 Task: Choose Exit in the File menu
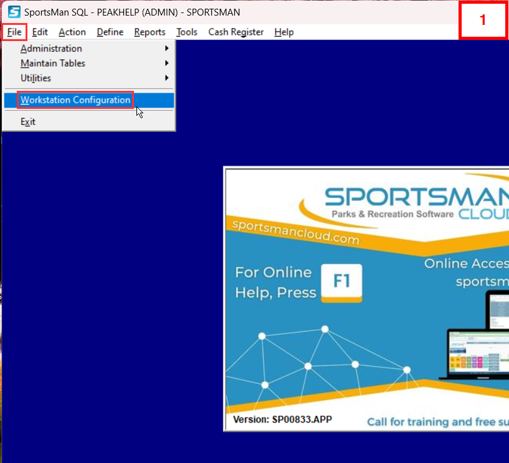click(x=89, y=121)
